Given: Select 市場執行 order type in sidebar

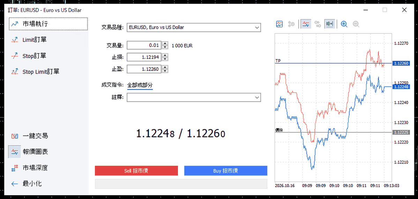Looking at the screenshot, I should [48, 24].
